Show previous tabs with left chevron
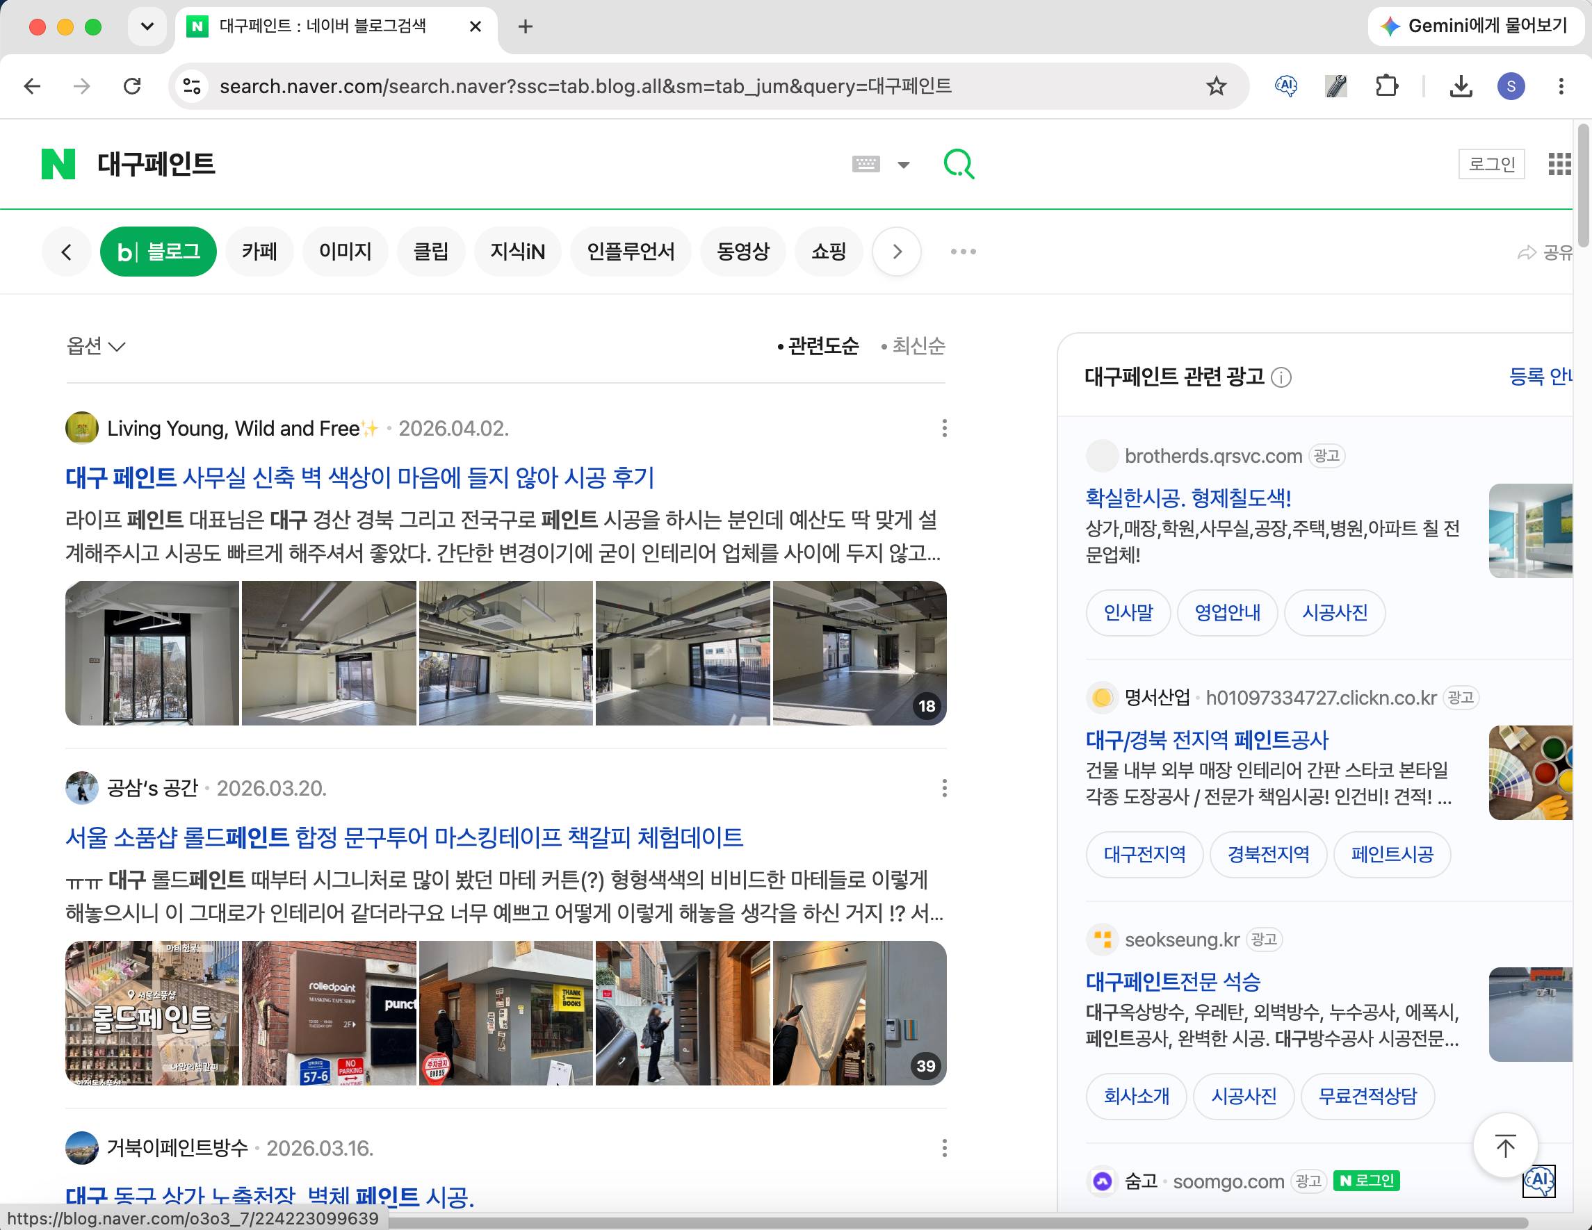Image resolution: width=1592 pixels, height=1230 pixels. coord(66,252)
